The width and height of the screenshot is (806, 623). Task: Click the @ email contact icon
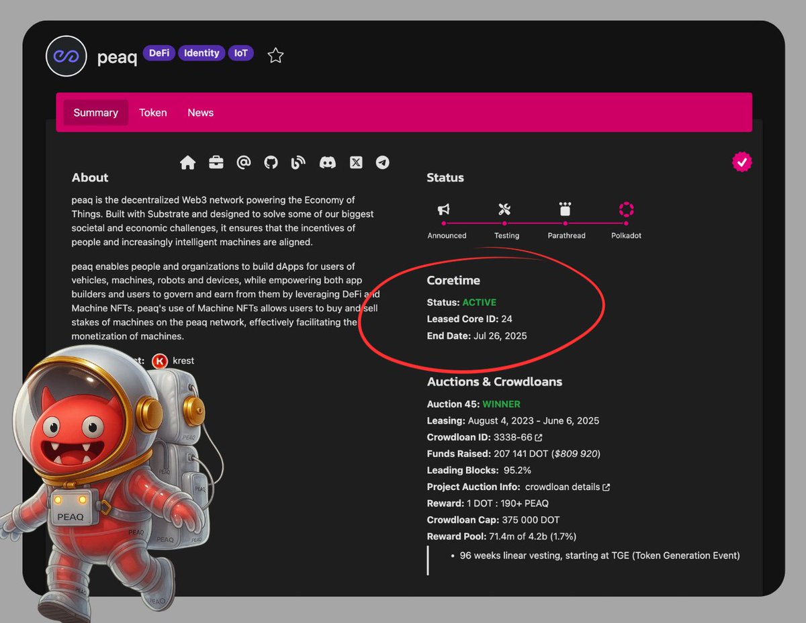tap(244, 162)
